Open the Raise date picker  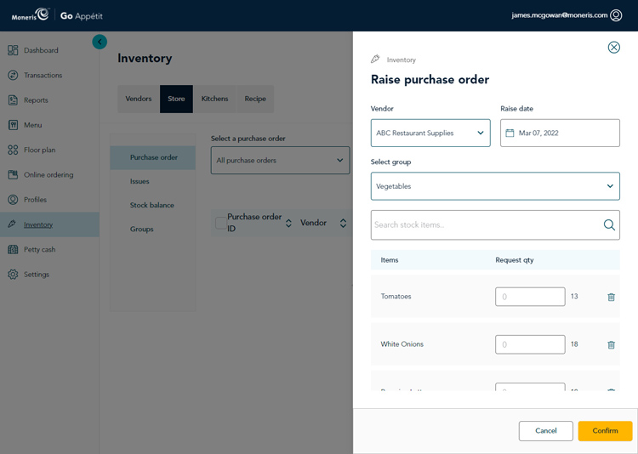(560, 133)
